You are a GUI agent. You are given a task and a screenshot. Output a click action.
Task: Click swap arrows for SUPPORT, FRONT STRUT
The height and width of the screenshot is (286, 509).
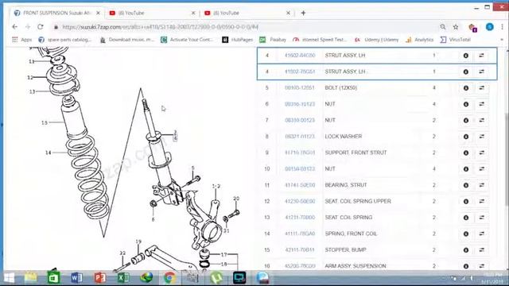[482, 153]
